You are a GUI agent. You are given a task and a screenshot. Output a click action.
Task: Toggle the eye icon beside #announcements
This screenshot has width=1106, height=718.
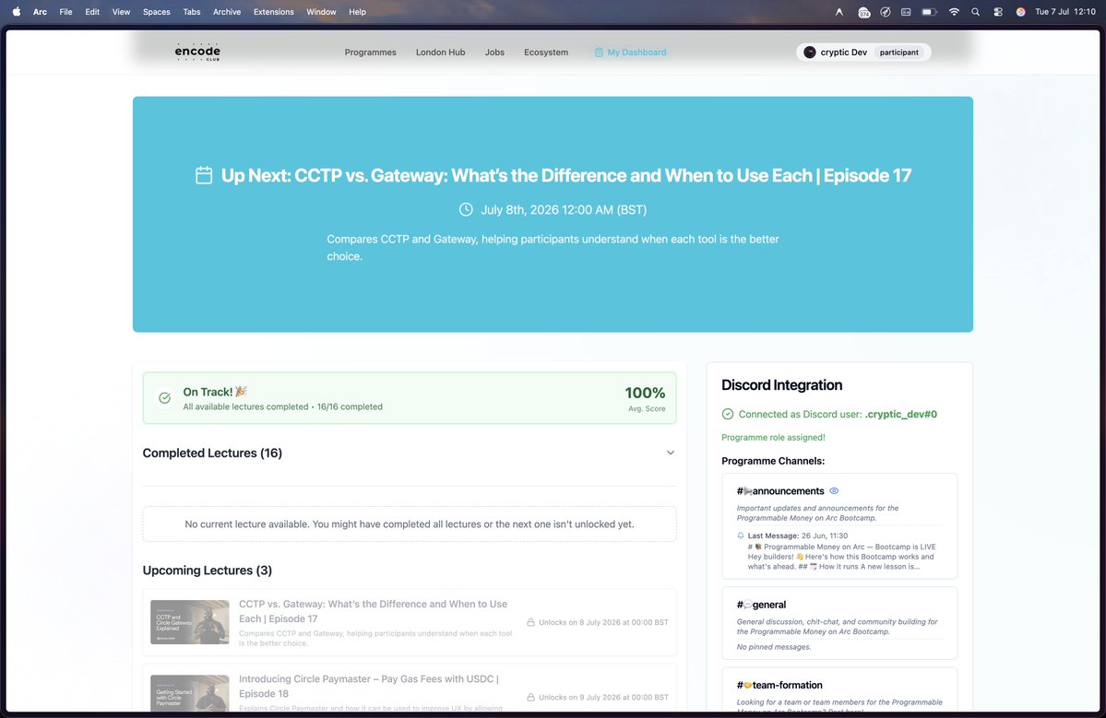pos(834,491)
